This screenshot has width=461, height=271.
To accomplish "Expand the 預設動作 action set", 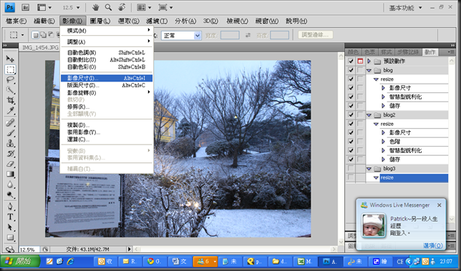I will coord(369,61).
